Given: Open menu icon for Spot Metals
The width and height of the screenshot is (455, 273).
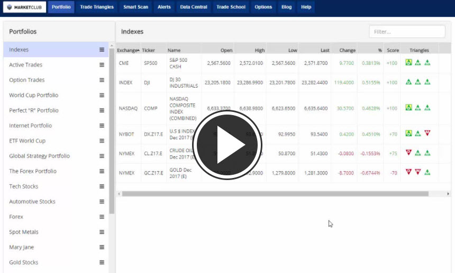Looking at the screenshot, I should pyautogui.click(x=102, y=232).
